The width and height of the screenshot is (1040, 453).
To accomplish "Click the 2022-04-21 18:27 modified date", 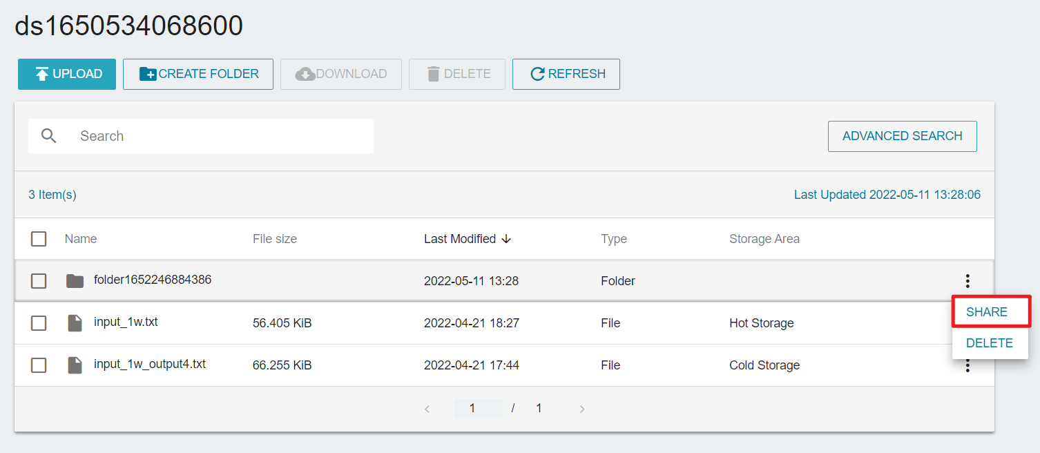I will (472, 323).
